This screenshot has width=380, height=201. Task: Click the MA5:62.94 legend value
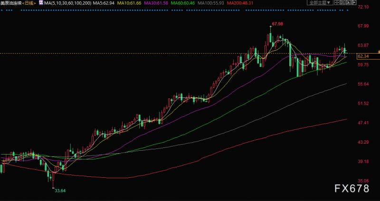tap(104, 3)
